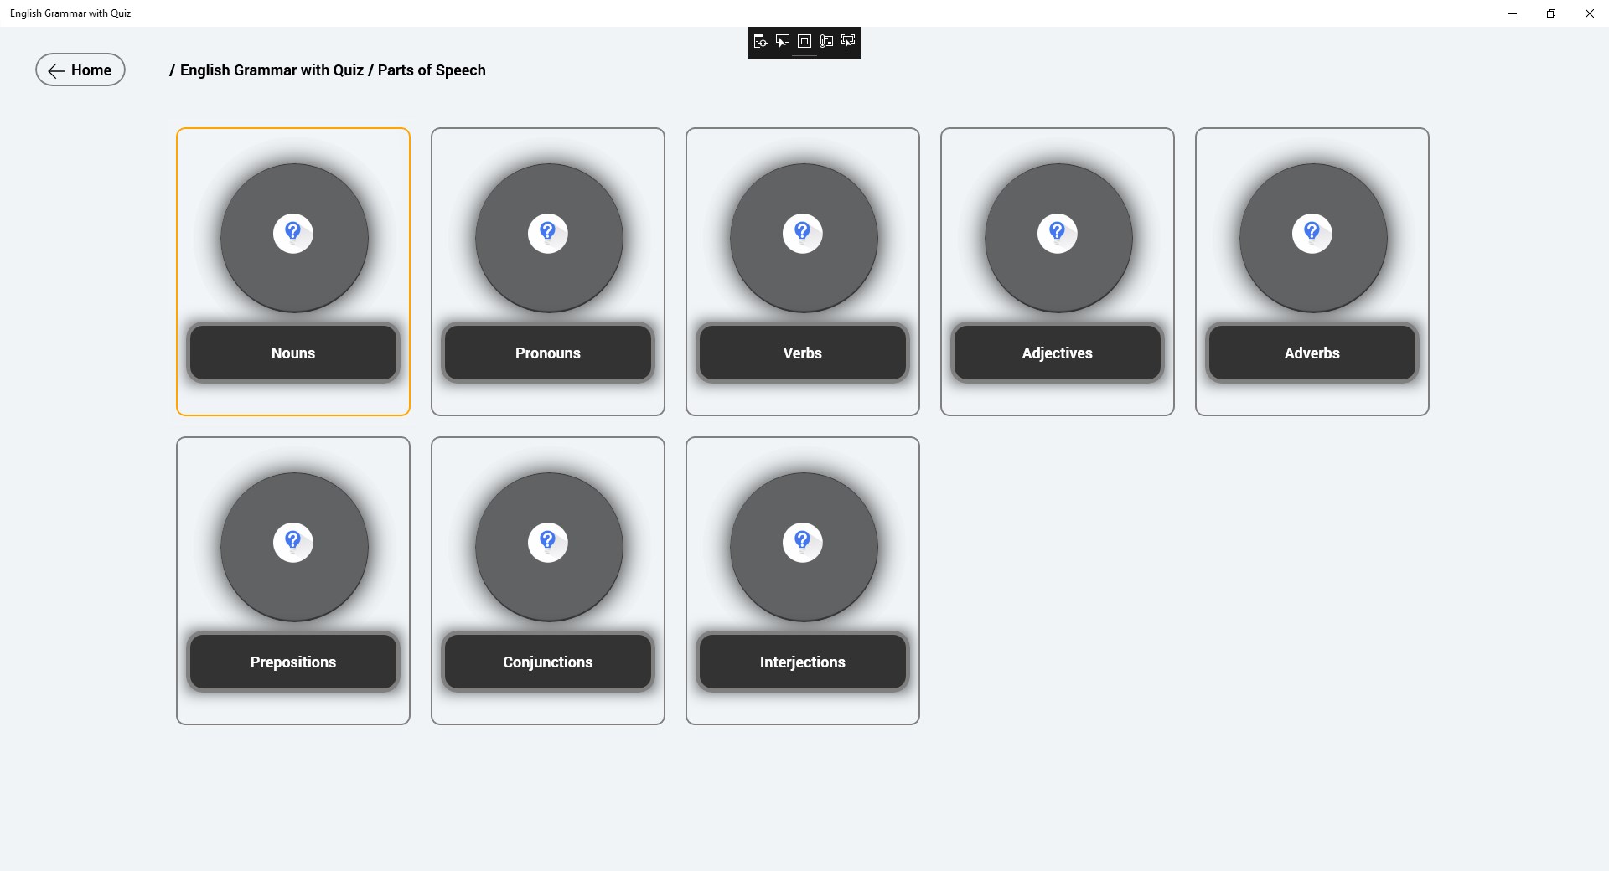This screenshot has height=871, width=1609.
Task: Click the lightbulb question icon above Interjections
Action: pos(803,542)
